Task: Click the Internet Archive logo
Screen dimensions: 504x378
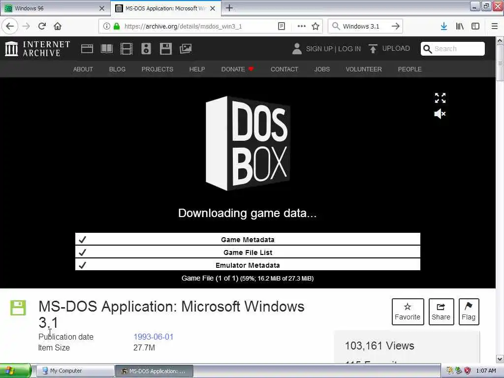Action: point(37,49)
